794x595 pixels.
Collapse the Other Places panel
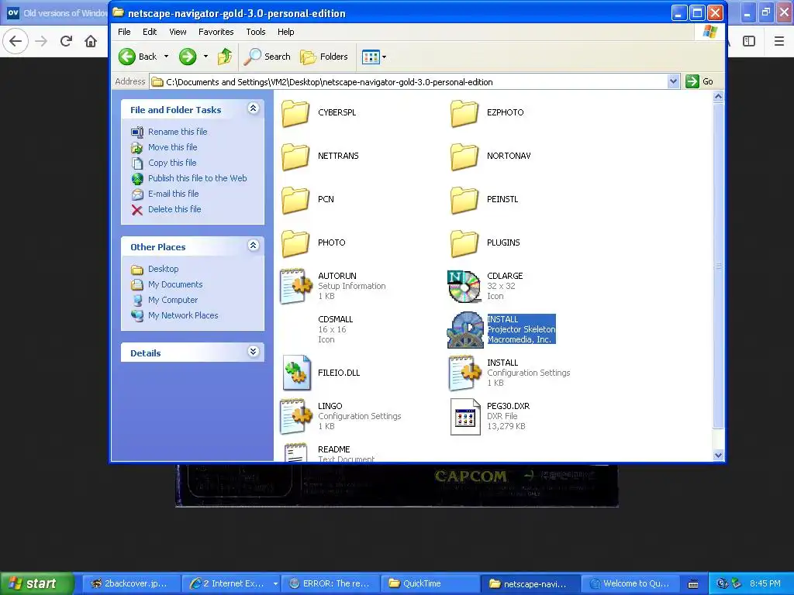coord(254,246)
